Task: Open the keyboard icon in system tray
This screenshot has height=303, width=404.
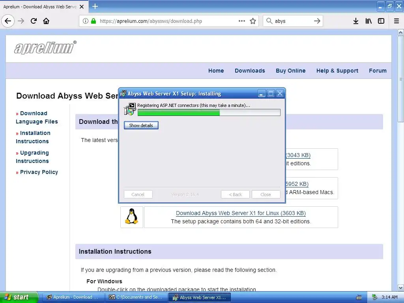Action: tap(359, 297)
